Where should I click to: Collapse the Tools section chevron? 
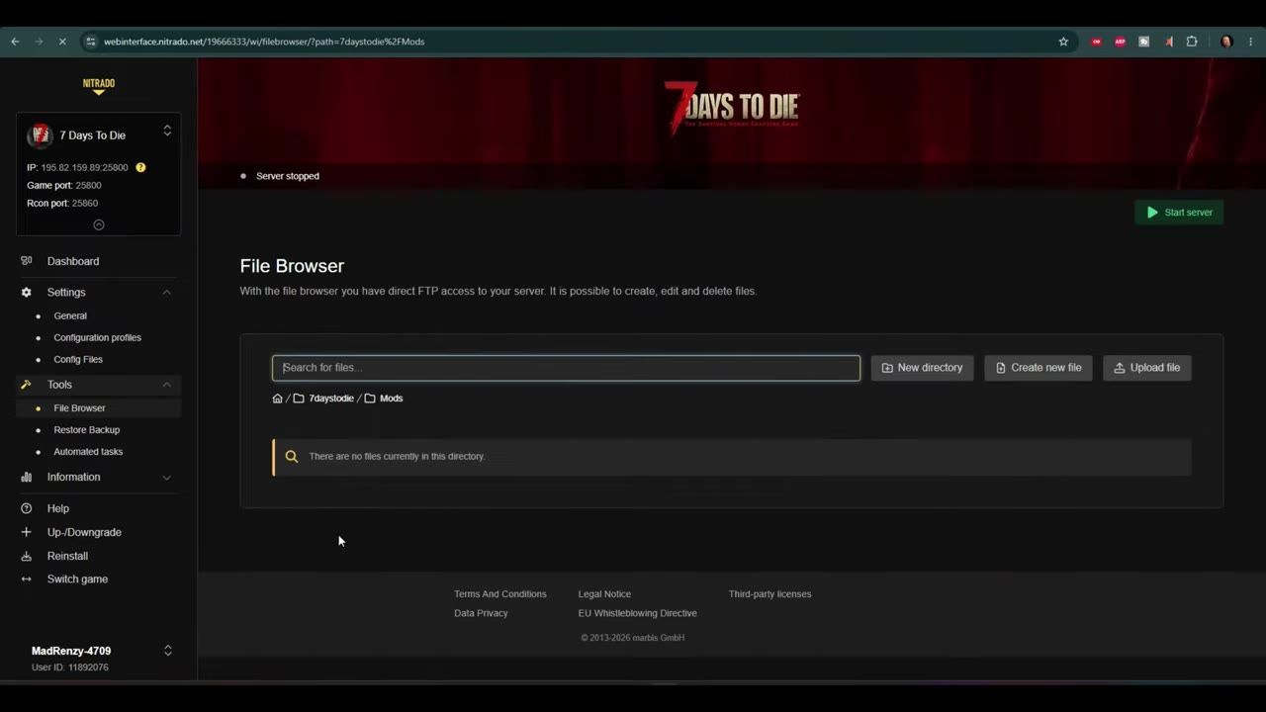166,385
